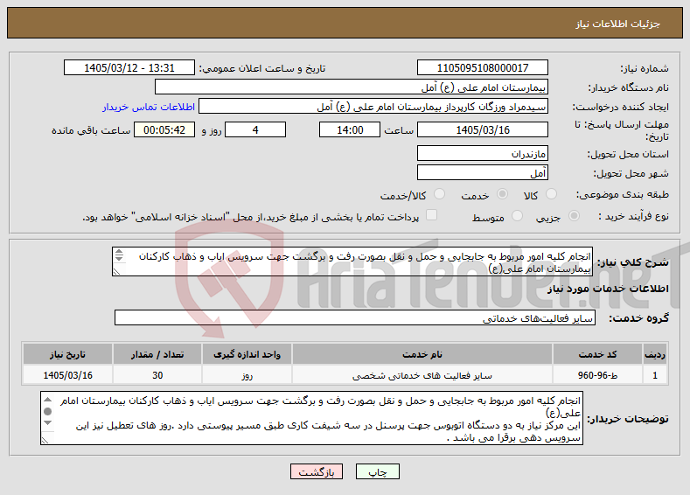
Task: Click the buyer organization name field
Action: (x=352, y=87)
